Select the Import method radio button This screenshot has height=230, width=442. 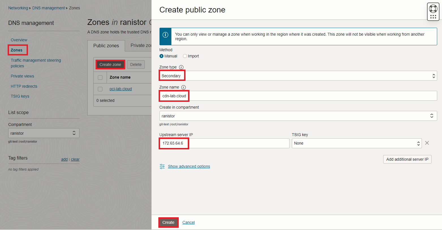pyautogui.click(x=185, y=56)
